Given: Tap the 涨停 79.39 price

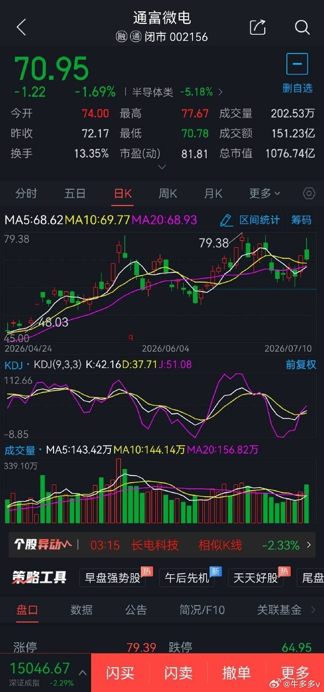Looking at the screenshot, I should [x=141, y=648].
